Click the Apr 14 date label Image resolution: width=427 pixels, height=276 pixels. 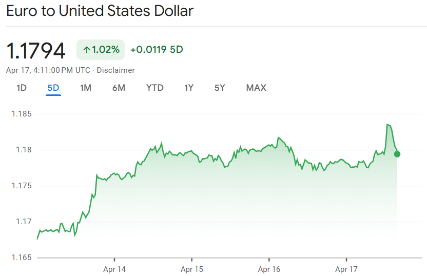[114, 269]
